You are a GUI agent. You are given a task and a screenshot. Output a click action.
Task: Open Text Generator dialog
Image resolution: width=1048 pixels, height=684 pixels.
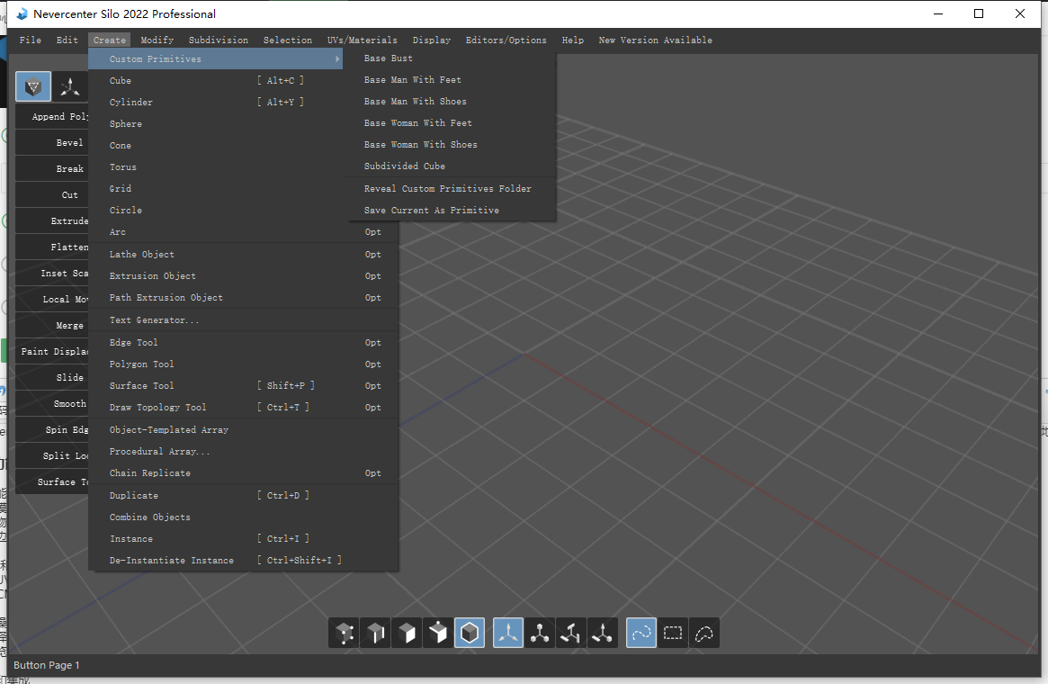point(243,319)
